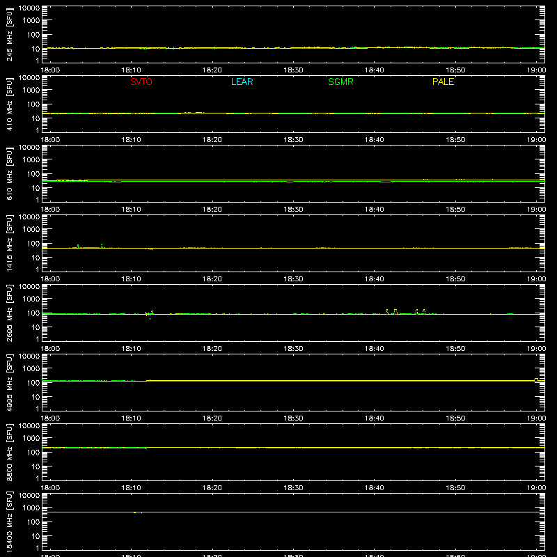Click the red SVTO station label
The image size is (557, 557).
click(x=141, y=81)
